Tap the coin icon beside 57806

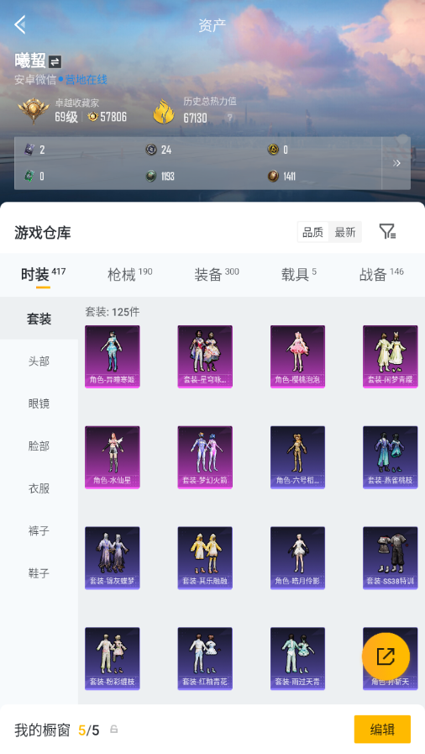[92, 117]
